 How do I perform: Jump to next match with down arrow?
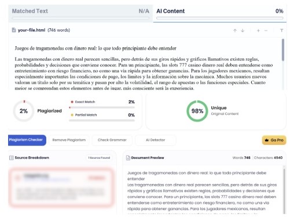coord(242,31)
